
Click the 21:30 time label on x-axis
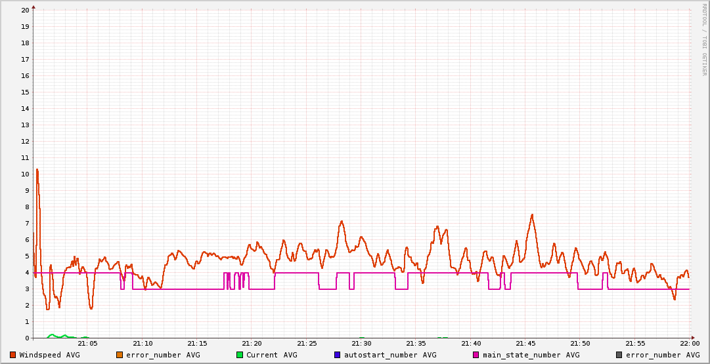tap(361, 344)
